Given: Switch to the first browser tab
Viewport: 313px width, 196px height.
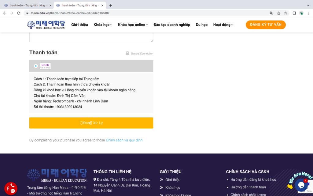Looking at the screenshot, I should [28, 6].
